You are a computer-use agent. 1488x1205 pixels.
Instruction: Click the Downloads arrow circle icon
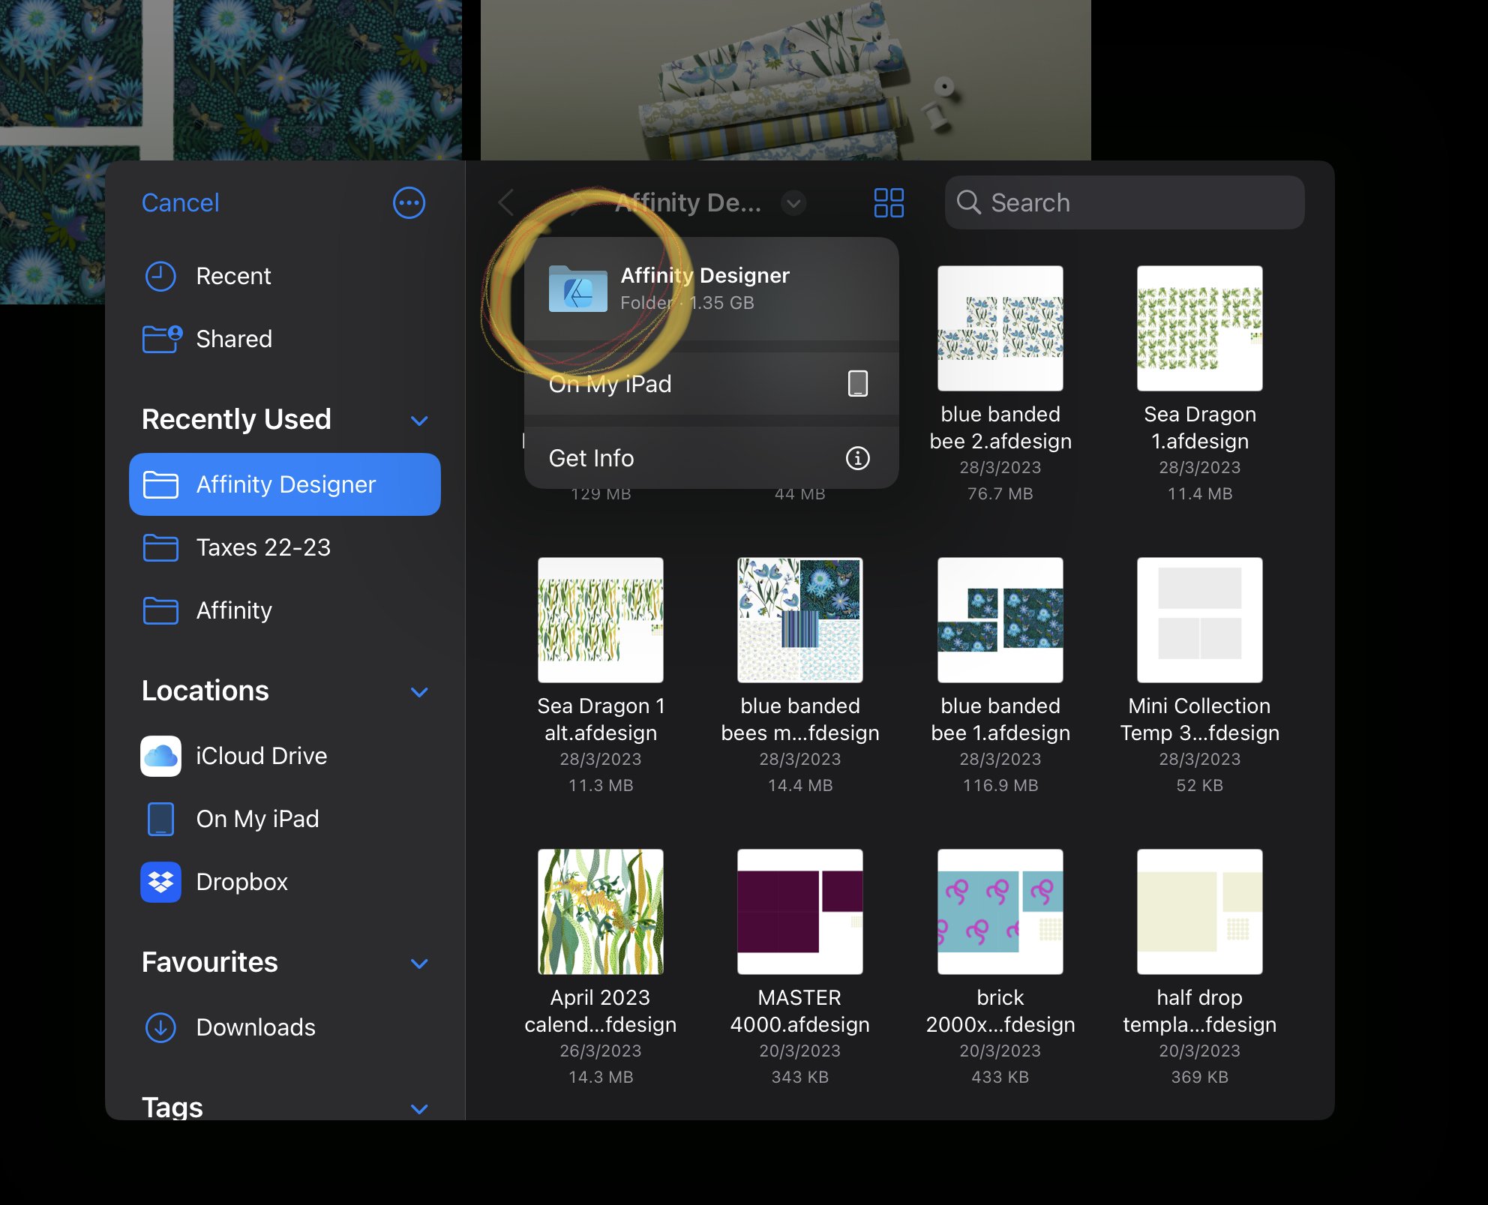160,1027
